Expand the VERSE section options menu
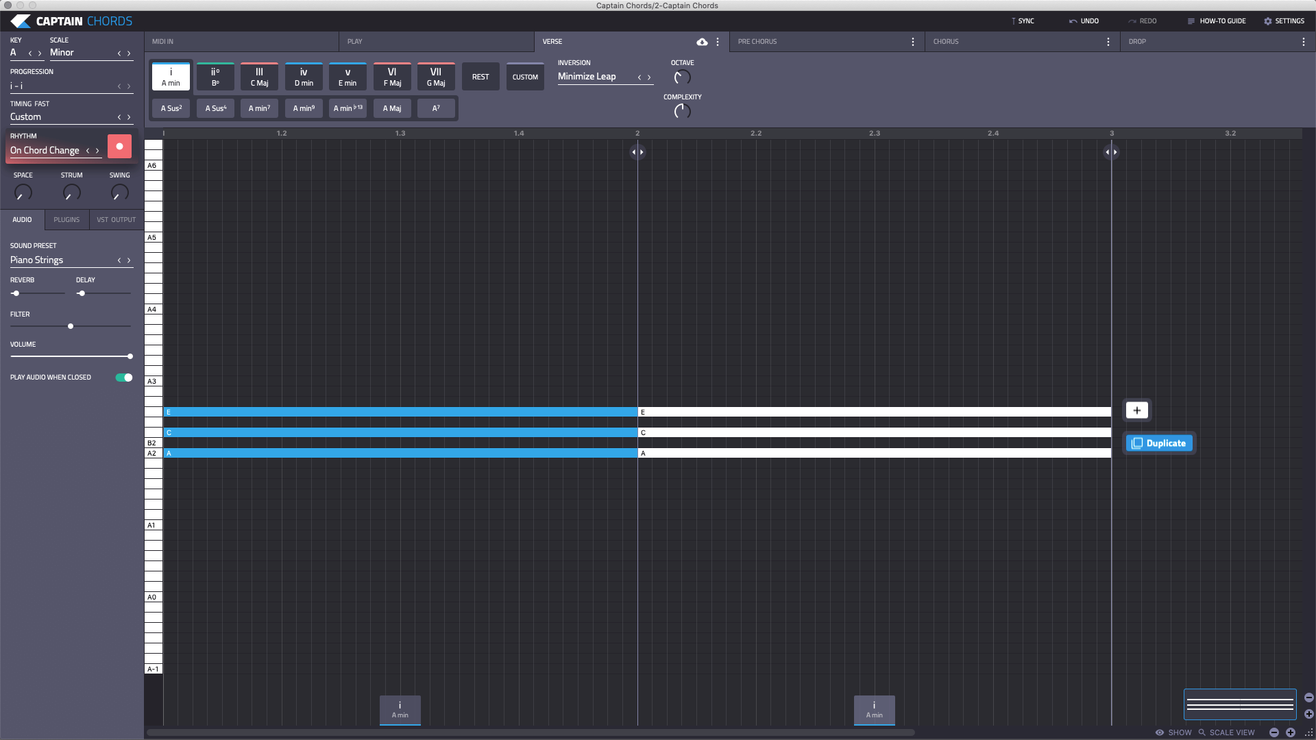 tap(718, 42)
